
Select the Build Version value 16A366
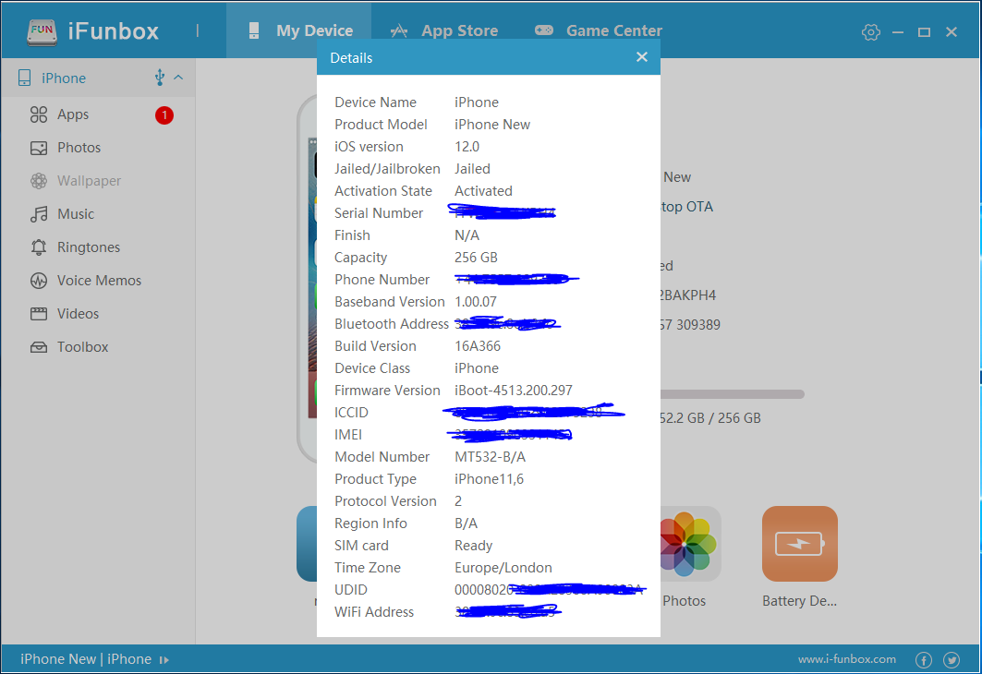coord(478,346)
